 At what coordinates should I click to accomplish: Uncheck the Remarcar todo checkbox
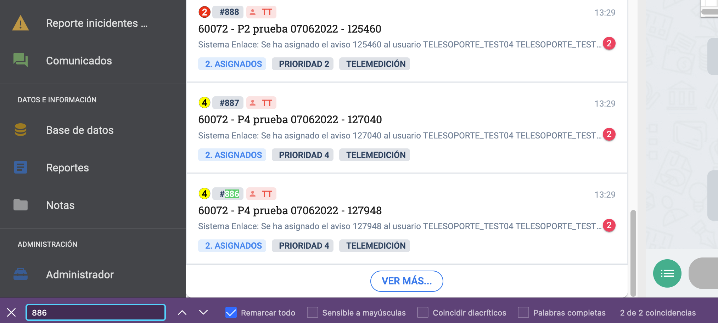point(231,312)
